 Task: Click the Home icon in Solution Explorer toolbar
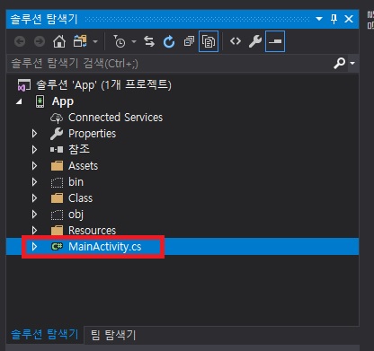click(59, 41)
